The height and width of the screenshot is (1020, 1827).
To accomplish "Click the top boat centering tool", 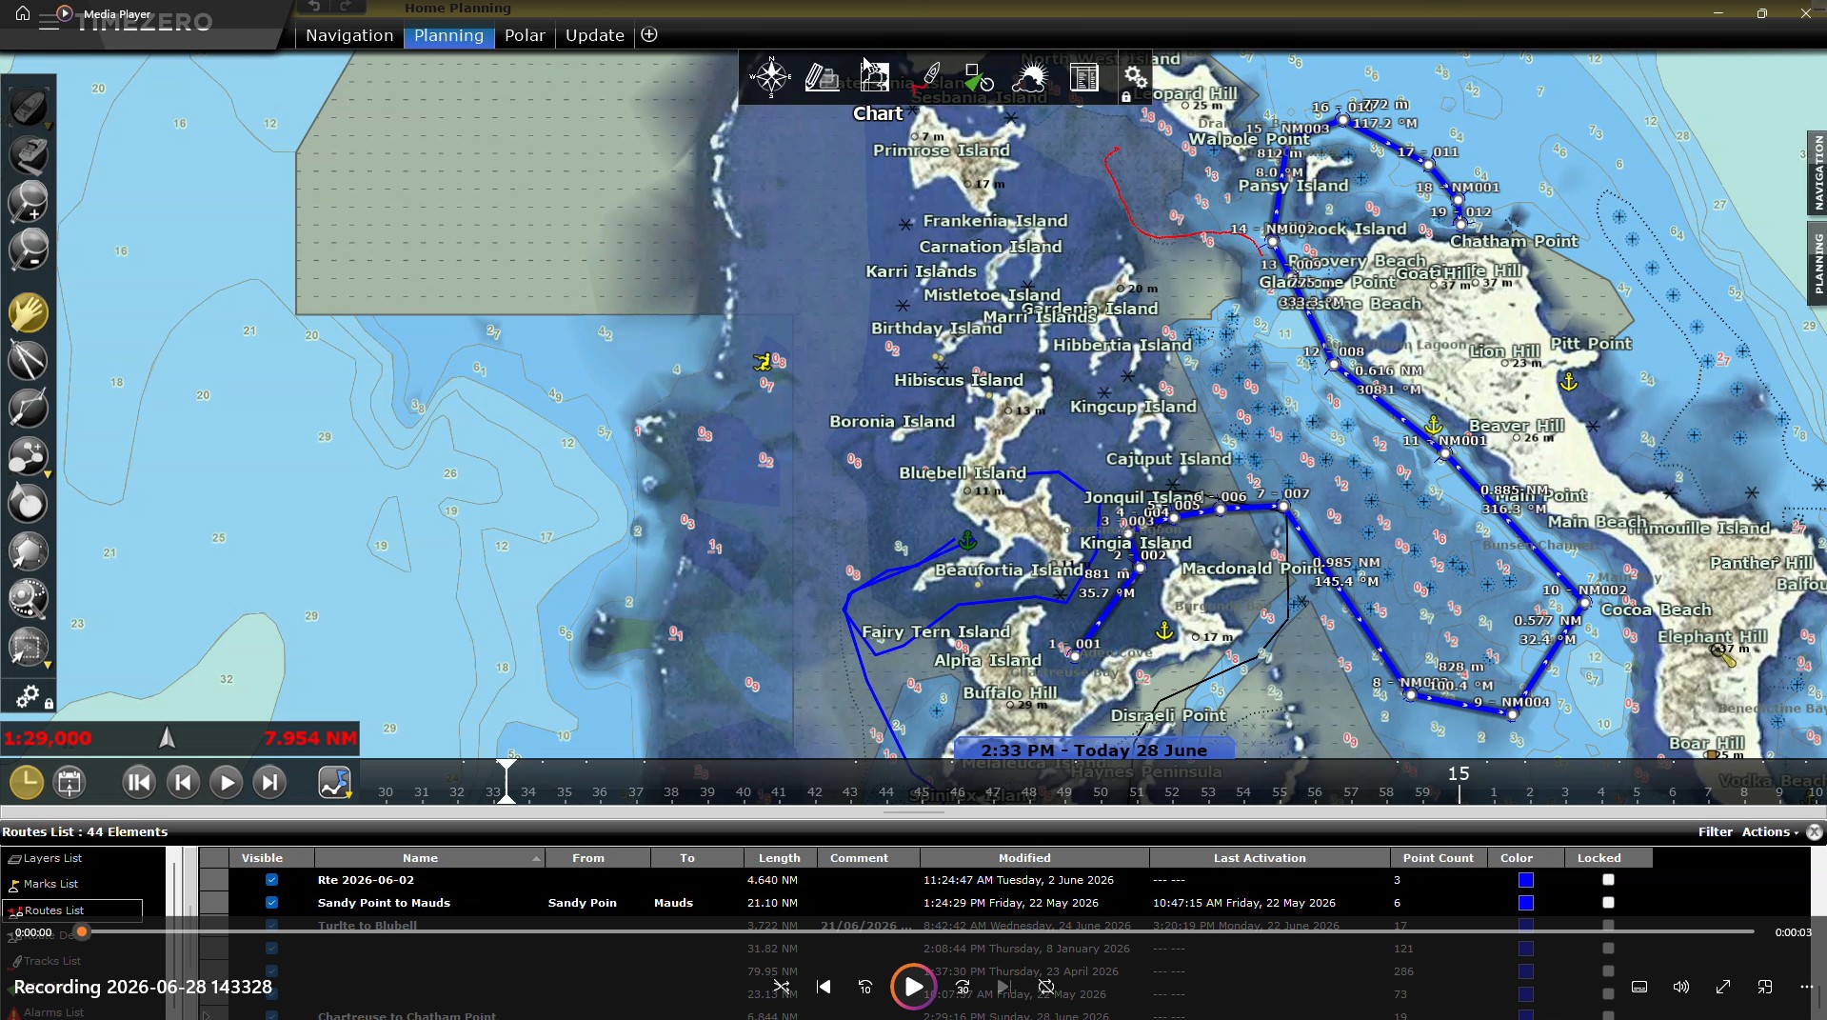I will pyautogui.click(x=28, y=108).
